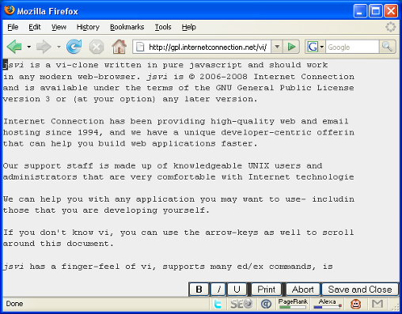Screen dimensions: 402x314
Task: Click the activity throbber icon by the menu bar
Action: click(391, 27)
